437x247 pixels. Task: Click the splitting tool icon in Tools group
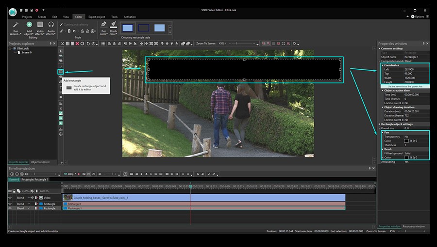[x=62, y=31]
